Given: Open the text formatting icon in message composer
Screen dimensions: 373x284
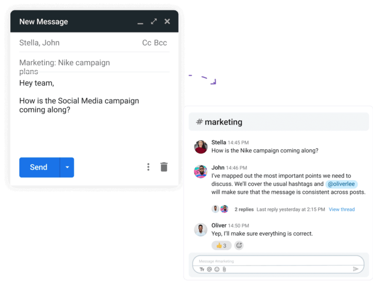Looking at the screenshot, I should pos(202,269).
